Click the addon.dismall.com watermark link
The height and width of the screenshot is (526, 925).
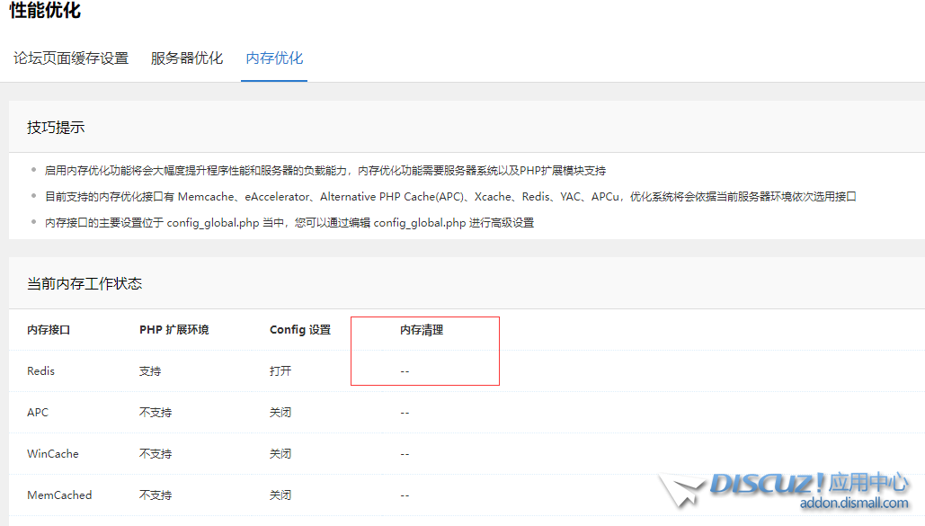click(x=853, y=504)
